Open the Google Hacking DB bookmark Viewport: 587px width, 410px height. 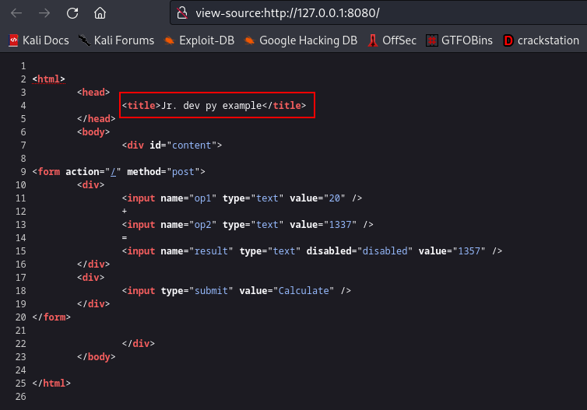pyautogui.click(x=301, y=40)
